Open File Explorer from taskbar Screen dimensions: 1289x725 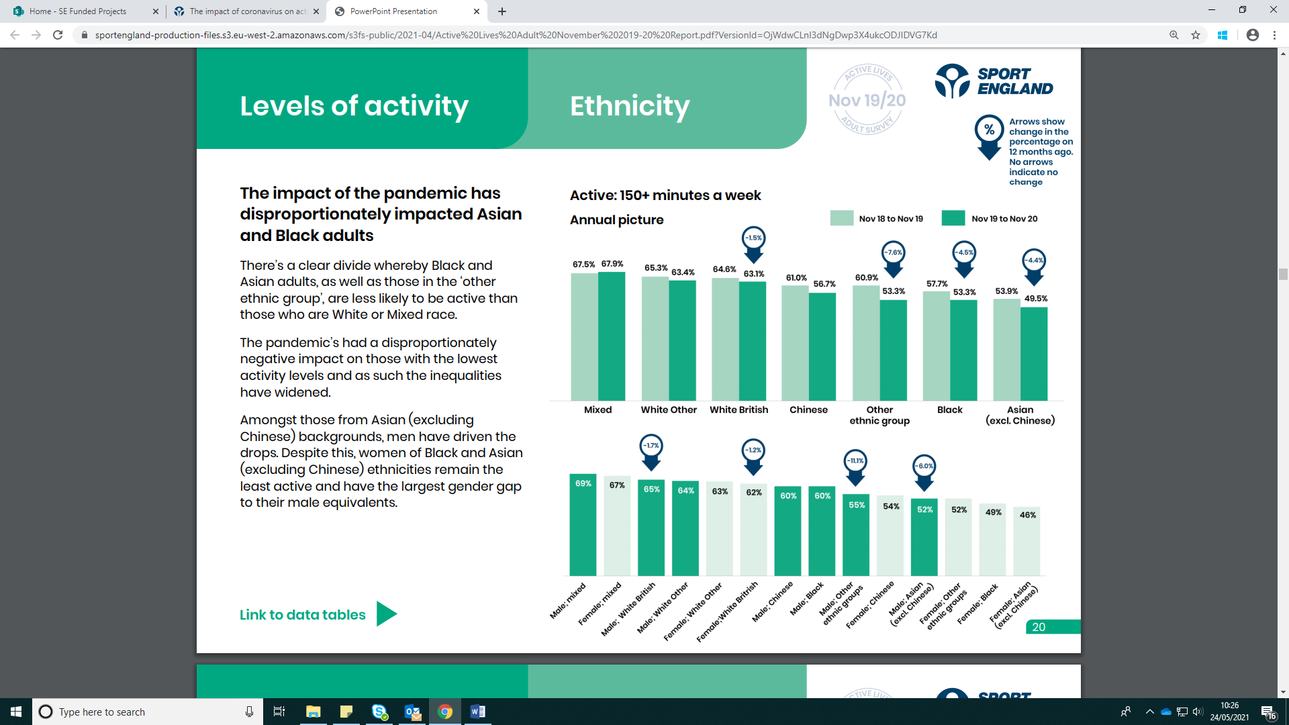pyautogui.click(x=313, y=712)
